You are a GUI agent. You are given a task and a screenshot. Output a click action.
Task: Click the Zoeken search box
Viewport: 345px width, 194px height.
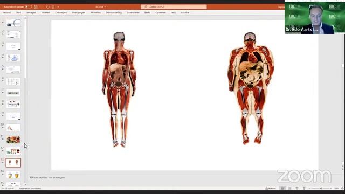point(174,7)
